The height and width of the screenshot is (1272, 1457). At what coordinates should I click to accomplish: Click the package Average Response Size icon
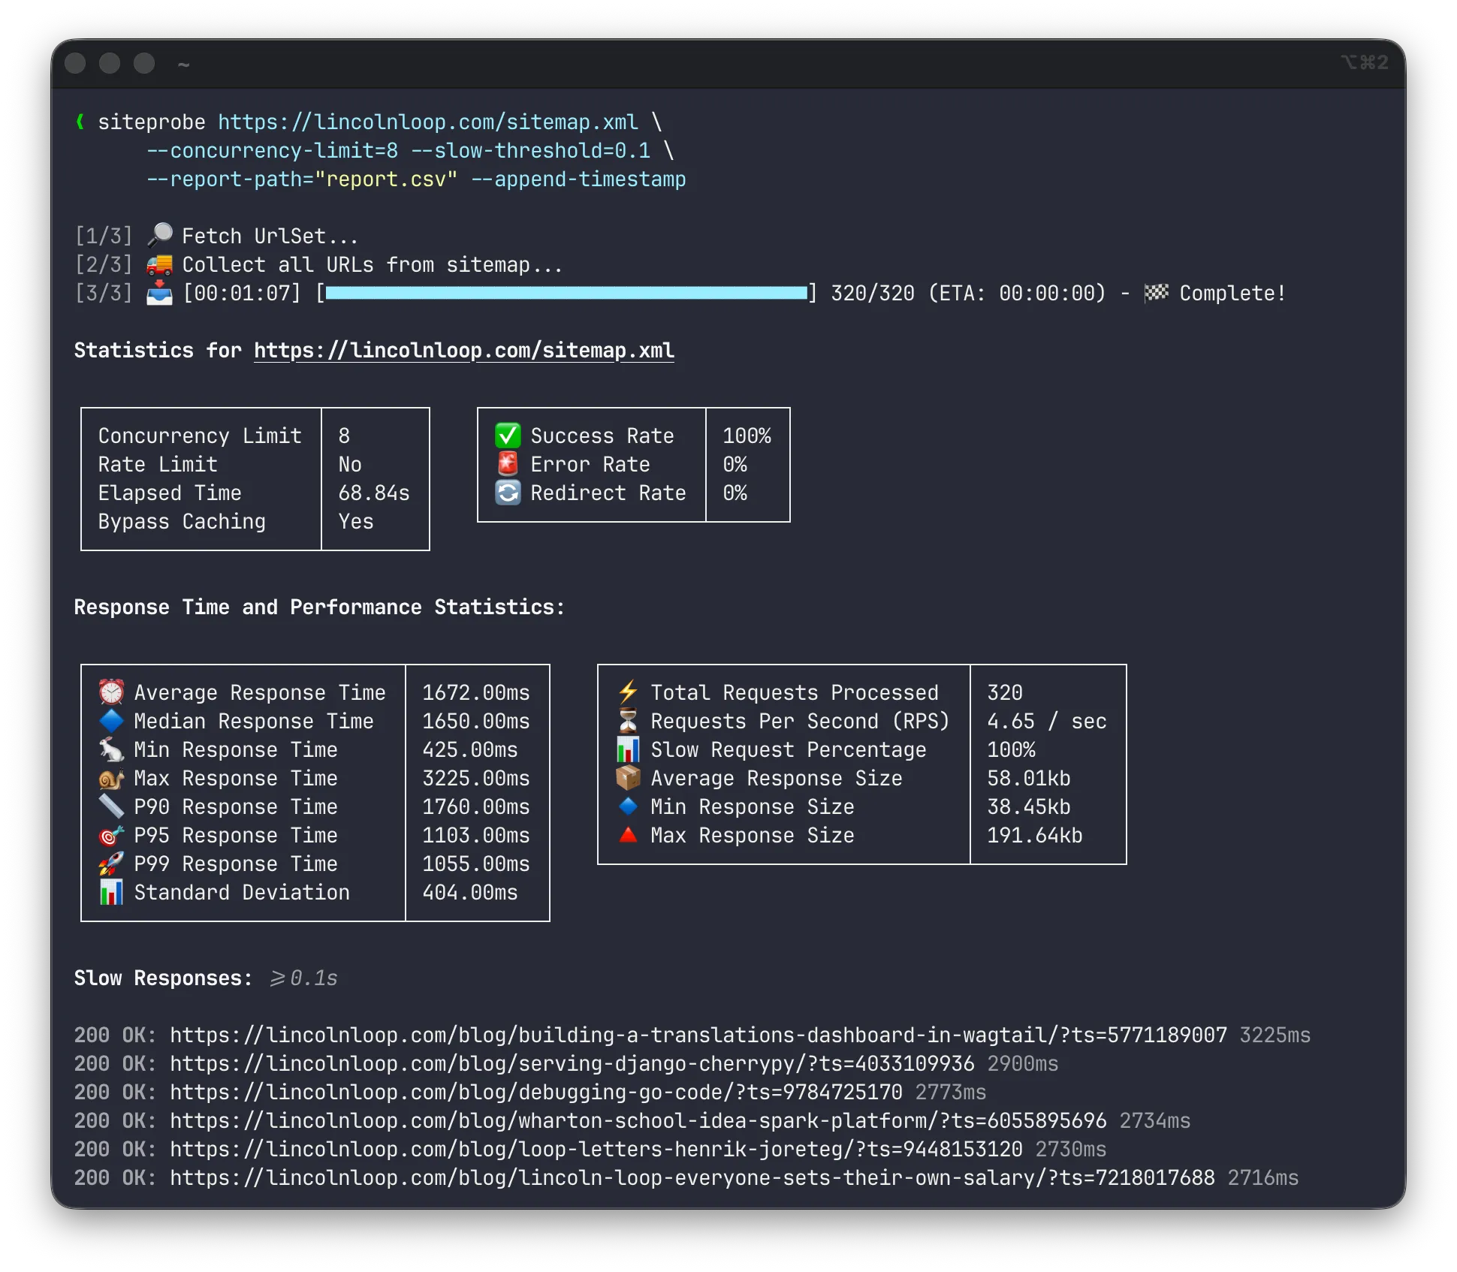pos(627,778)
